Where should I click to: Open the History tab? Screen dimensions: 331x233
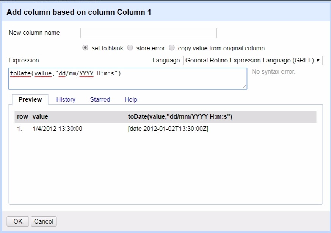[x=66, y=99]
